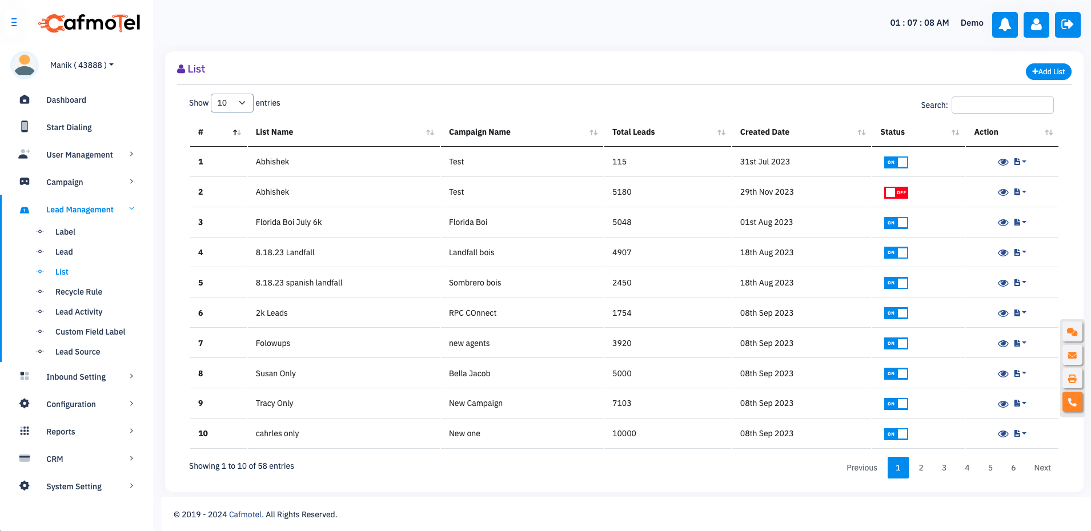Click the Add List button
Image resolution: width=1091 pixels, height=531 pixels.
[1048, 72]
